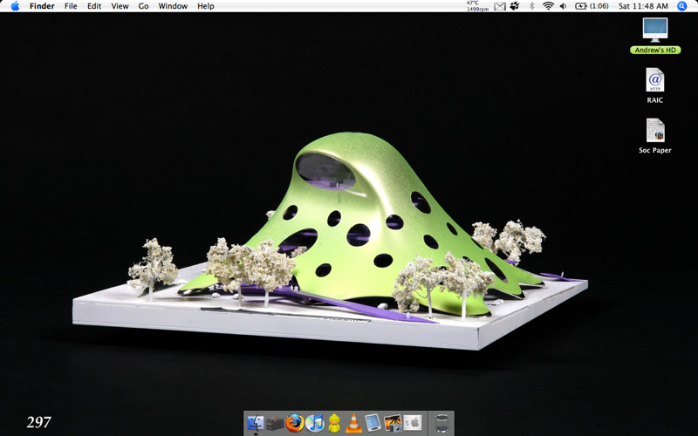The width and height of the screenshot is (698, 436).
Task: Click the Soc Paper file name label
Action: pos(655,150)
